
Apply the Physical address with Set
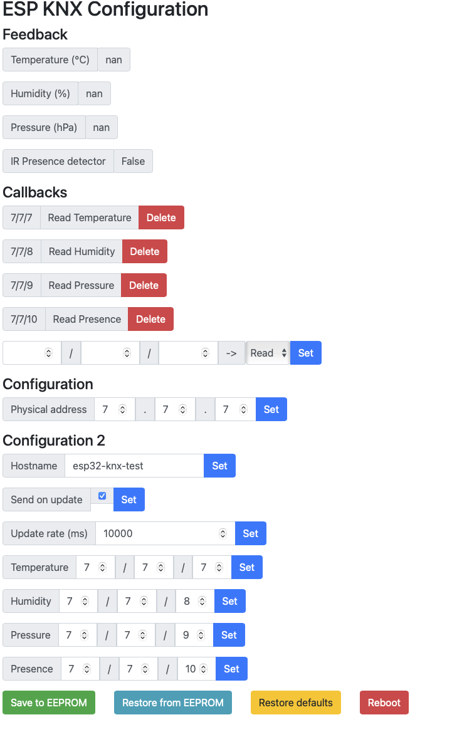pyautogui.click(x=271, y=409)
